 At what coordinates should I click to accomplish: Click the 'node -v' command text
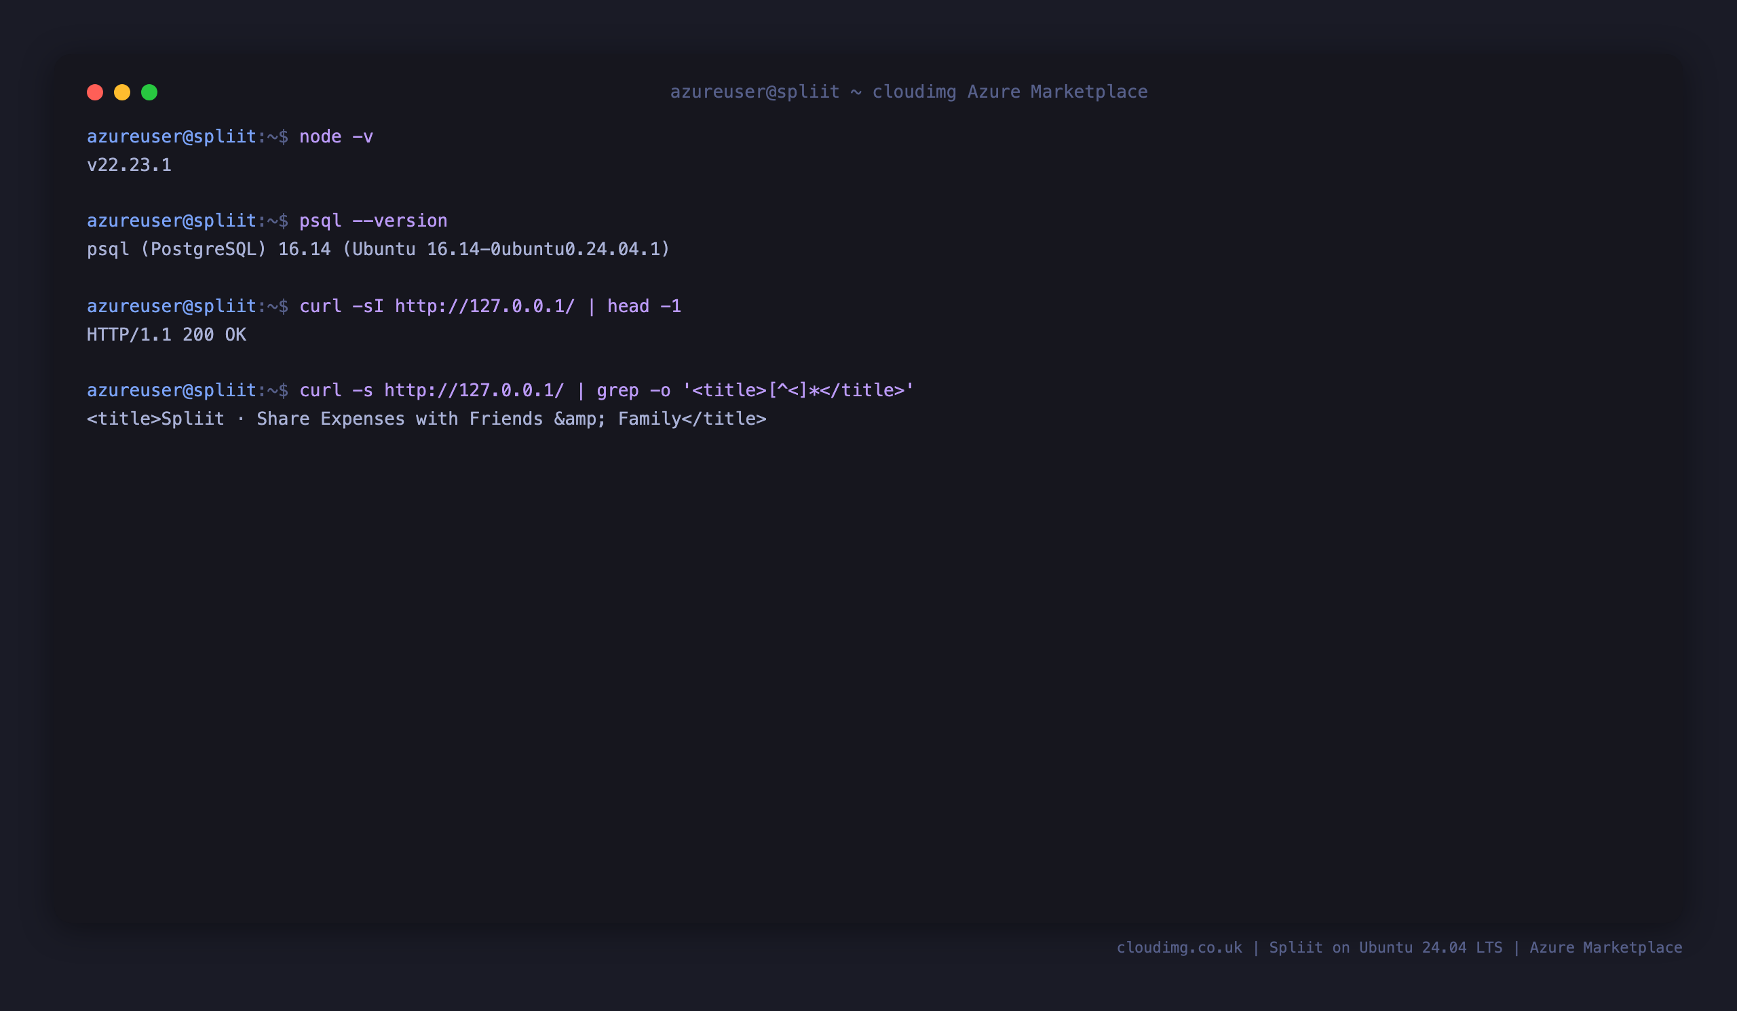point(337,136)
